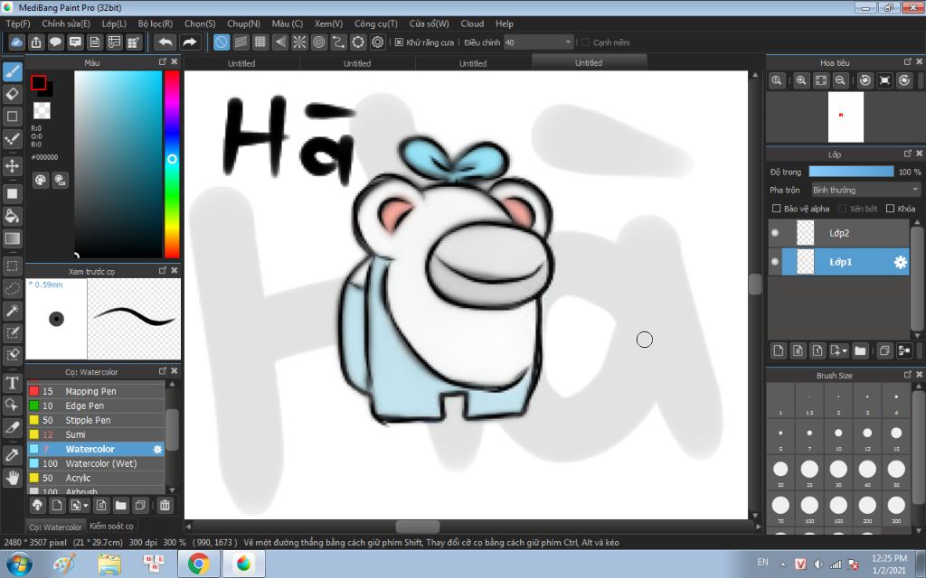Viewport: 926px width, 578px height.
Task: Select the Magic Wand tool
Action: (x=13, y=311)
